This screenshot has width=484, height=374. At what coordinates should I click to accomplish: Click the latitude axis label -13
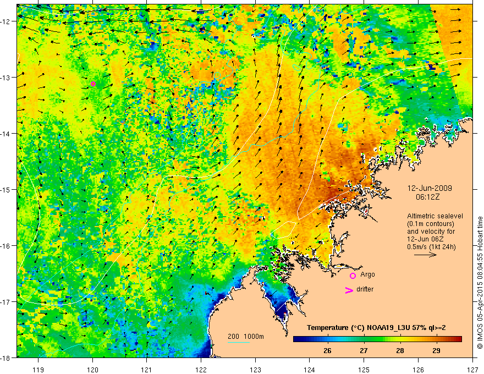(6, 78)
